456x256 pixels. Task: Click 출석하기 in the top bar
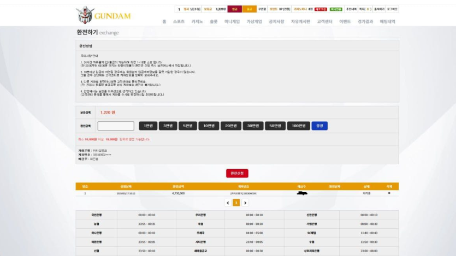(x=379, y=9)
